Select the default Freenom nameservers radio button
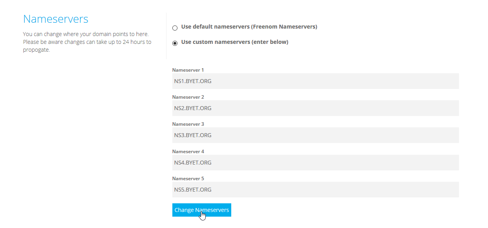The width and height of the screenshot is (488, 228). click(175, 28)
